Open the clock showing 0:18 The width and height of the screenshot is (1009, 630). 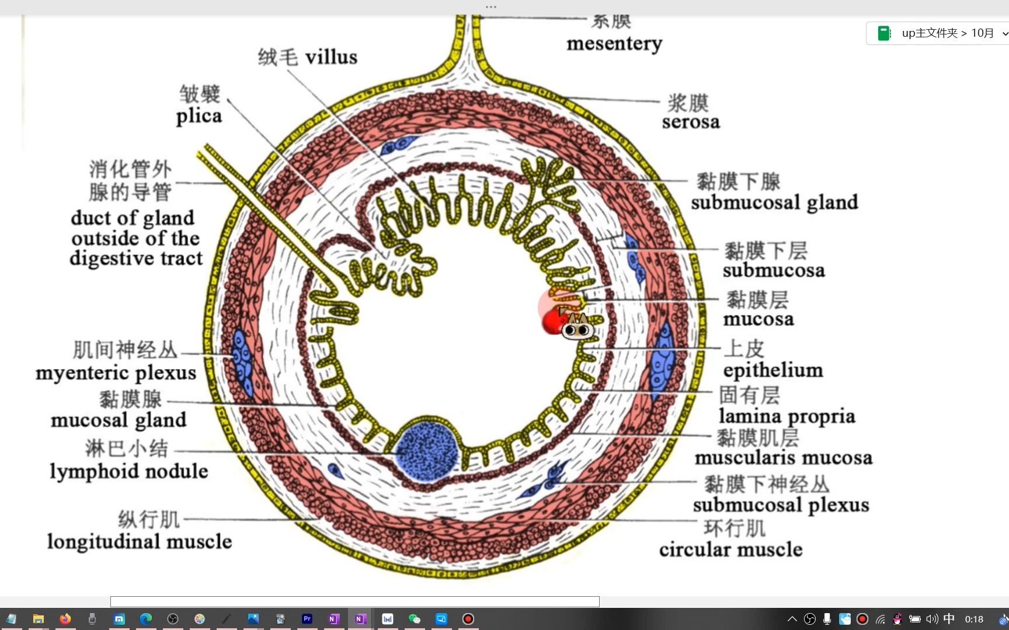pyautogui.click(x=974, y=619)
